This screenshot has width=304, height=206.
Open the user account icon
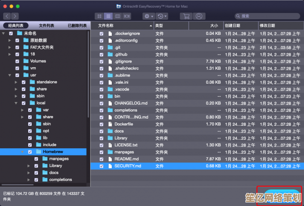198,16
